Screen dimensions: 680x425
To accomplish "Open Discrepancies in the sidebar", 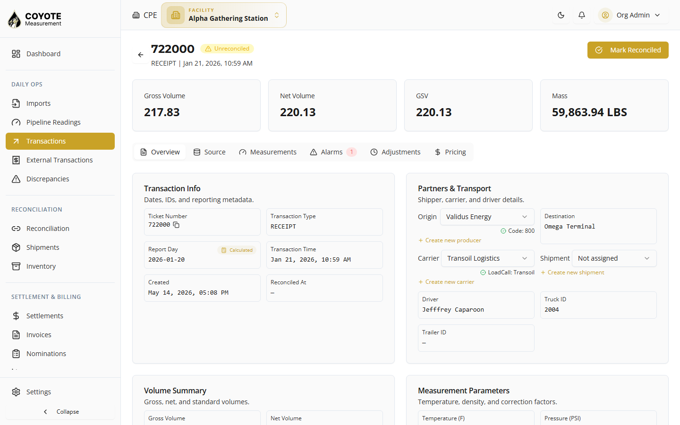I will (x=60, y=179).
